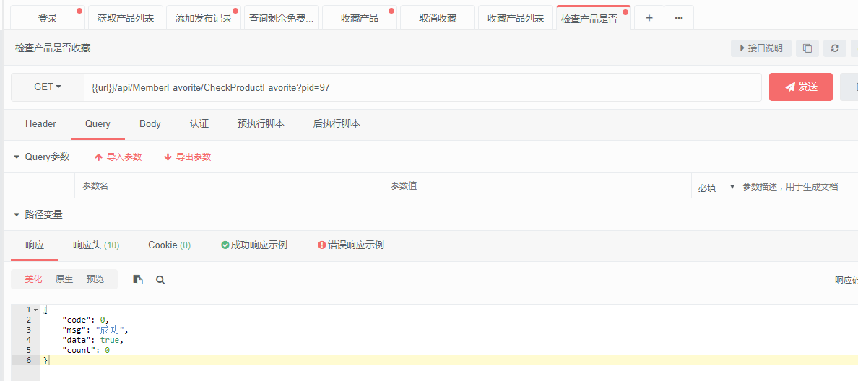The width and height of the screenshot is (858, 381).
Task: Select 原生 raw view
Action: (x=64, y=279)
